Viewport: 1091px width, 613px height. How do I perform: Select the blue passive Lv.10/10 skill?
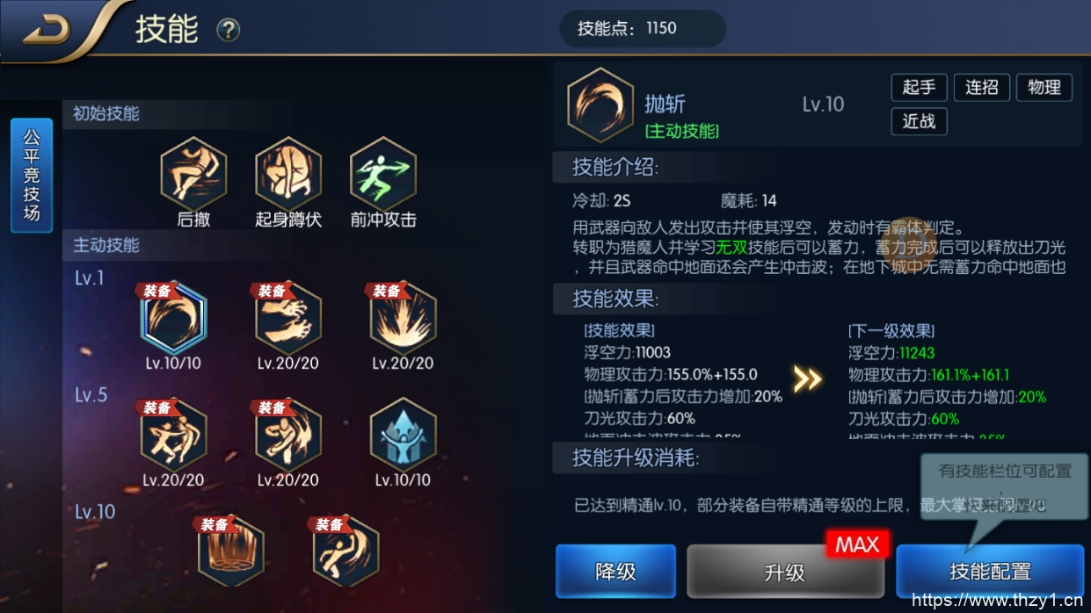click(x=403, y=435)
